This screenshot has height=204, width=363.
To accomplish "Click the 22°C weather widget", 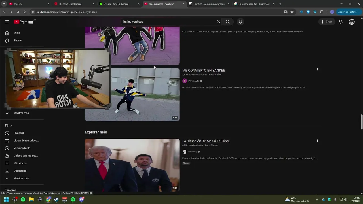I will click(297, 199).
